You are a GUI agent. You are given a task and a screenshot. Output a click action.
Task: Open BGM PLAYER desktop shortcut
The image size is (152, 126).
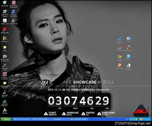[120, 66]
